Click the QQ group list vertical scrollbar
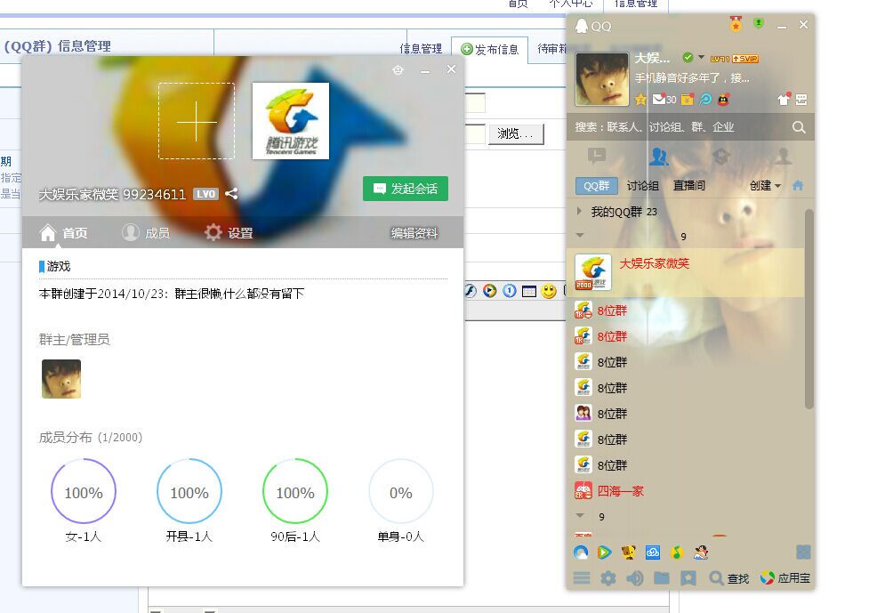The height and width of the screenshot is (613, 893). (809, 309)
